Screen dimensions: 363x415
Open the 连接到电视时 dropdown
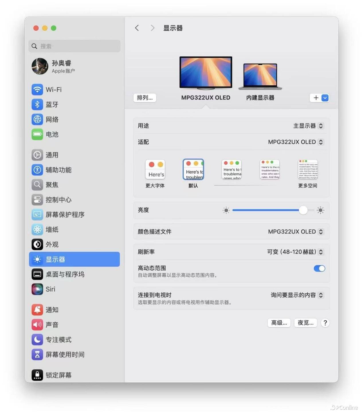click(297, 295)
